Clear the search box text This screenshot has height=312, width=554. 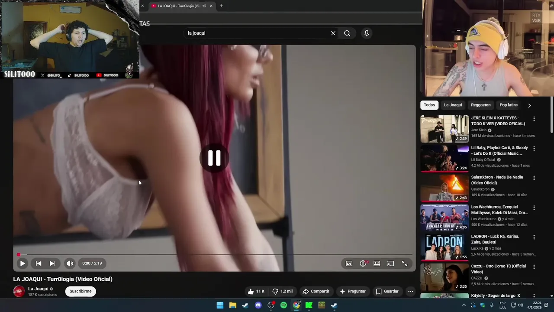(333, 33)
